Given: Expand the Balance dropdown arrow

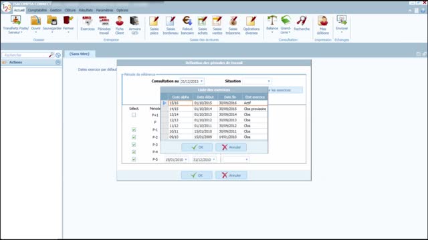Looking at the screenshot, I should coord(272,32).
